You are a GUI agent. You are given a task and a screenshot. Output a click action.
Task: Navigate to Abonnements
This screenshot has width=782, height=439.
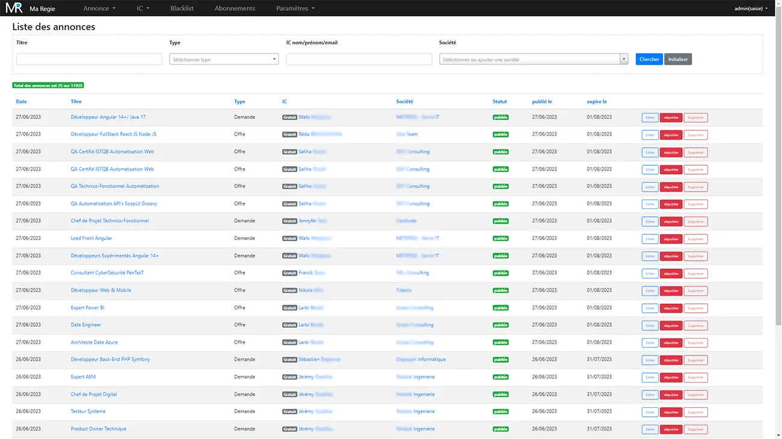(235, 8)
